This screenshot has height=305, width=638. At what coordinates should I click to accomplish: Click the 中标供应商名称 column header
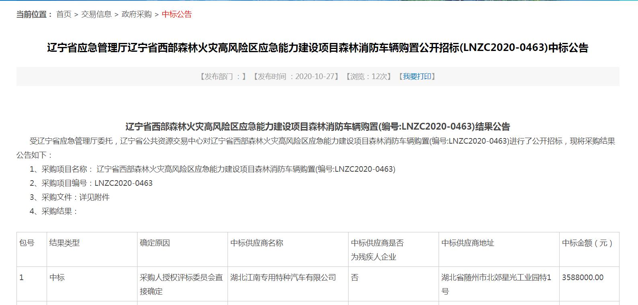click(x=257, y=243)
